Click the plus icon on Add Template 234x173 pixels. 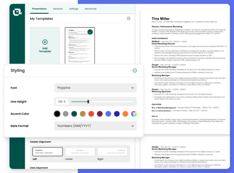tap(45, 42)
